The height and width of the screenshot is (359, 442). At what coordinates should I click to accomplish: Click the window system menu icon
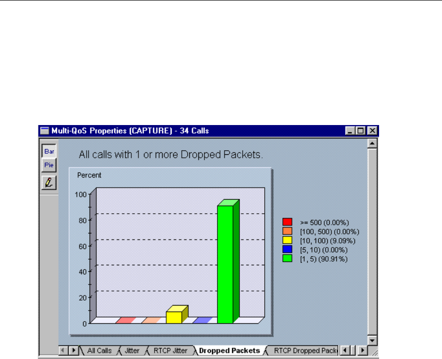click(x=44, y=131)
